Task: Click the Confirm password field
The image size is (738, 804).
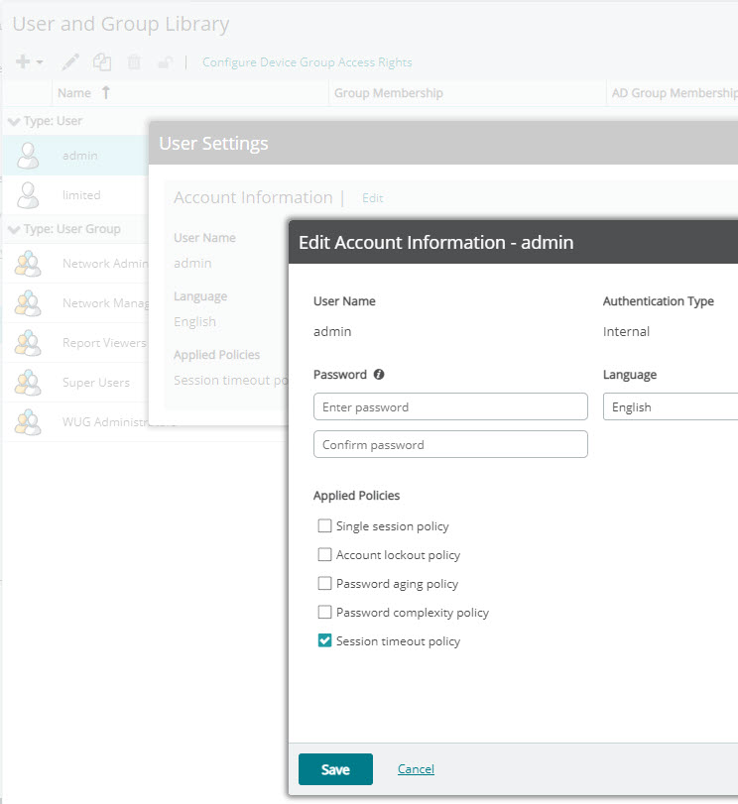Action: 450,444
